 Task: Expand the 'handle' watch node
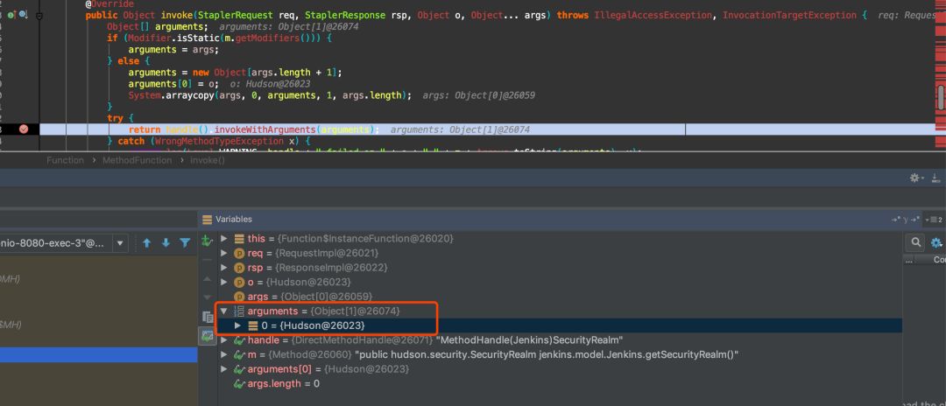(224, 339)
